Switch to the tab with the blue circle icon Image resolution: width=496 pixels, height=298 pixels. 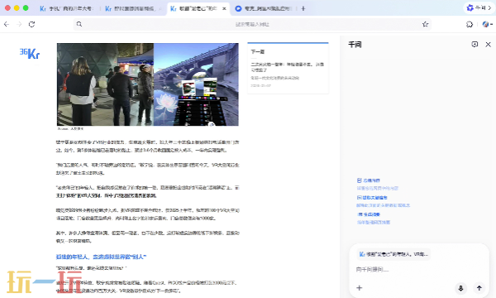(x=264, y=8)
